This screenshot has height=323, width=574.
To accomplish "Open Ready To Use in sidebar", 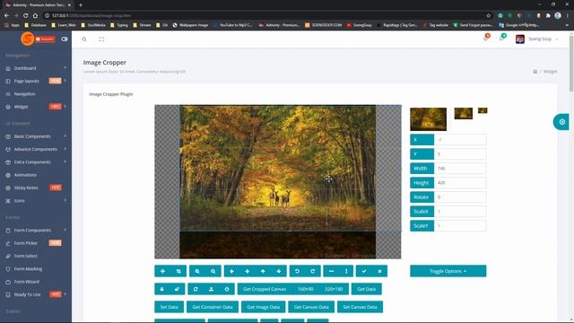I will tap(36, 294).
